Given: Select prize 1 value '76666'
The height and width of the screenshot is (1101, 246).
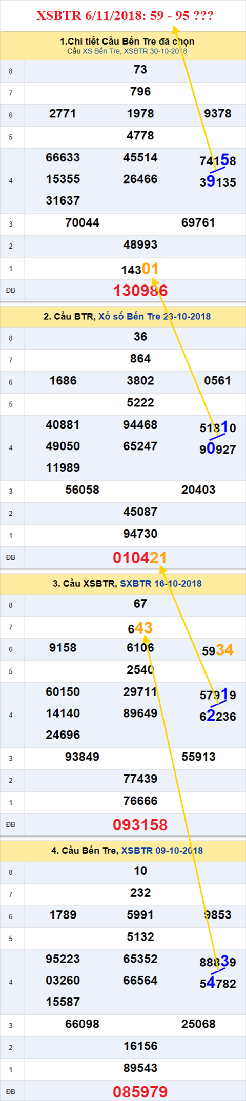Looking at the screenshot, I should pos(140,801).
